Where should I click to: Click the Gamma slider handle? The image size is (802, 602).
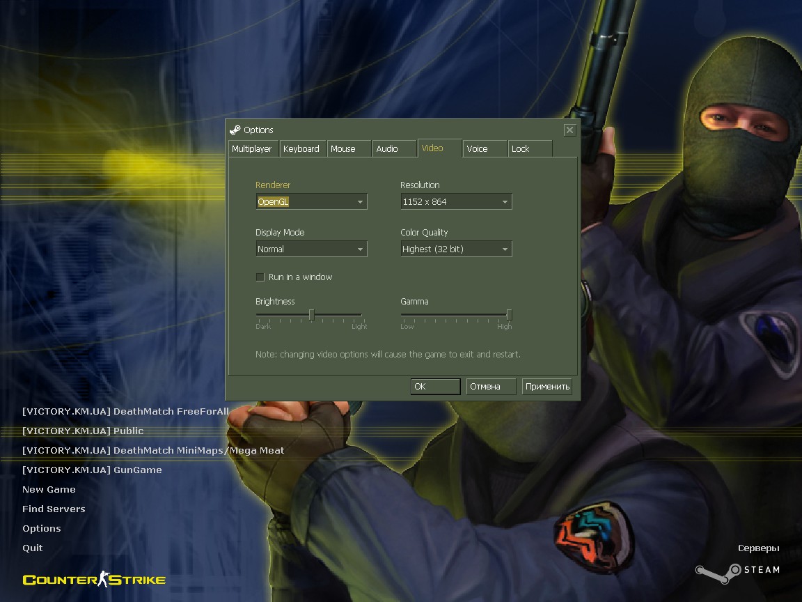click(x=509, y=315)
